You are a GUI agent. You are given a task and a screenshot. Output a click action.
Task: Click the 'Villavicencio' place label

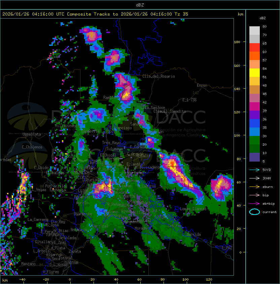tap(68, 126)
